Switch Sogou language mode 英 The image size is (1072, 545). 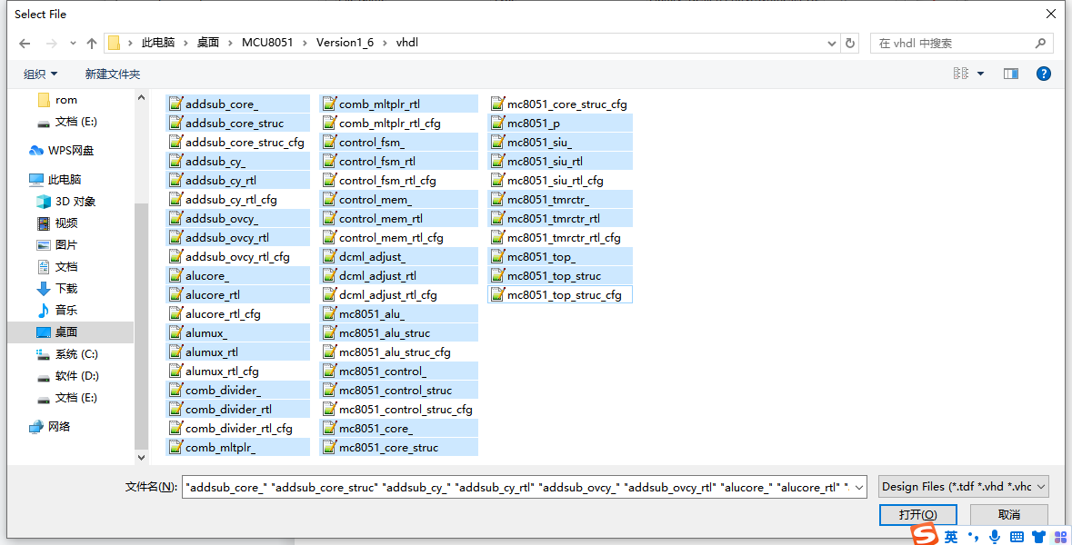coord(951,537)
